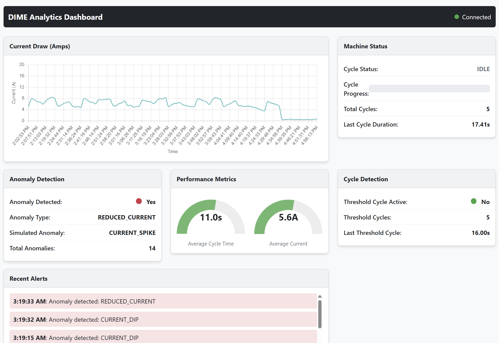Click the Machine Status panel header

(x=365, y=46)
